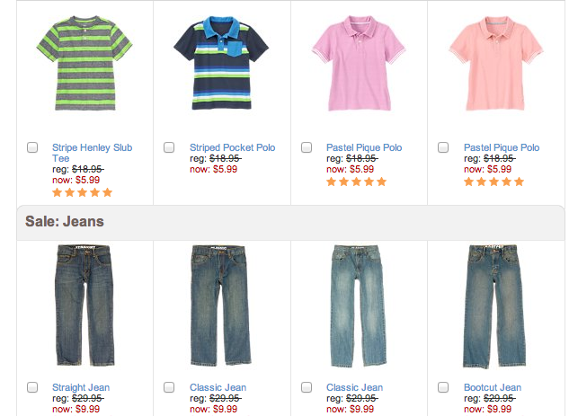Click the Striped Pocket Polo product photo
This screenshot has width=569, height=416.
coord(221,65)
